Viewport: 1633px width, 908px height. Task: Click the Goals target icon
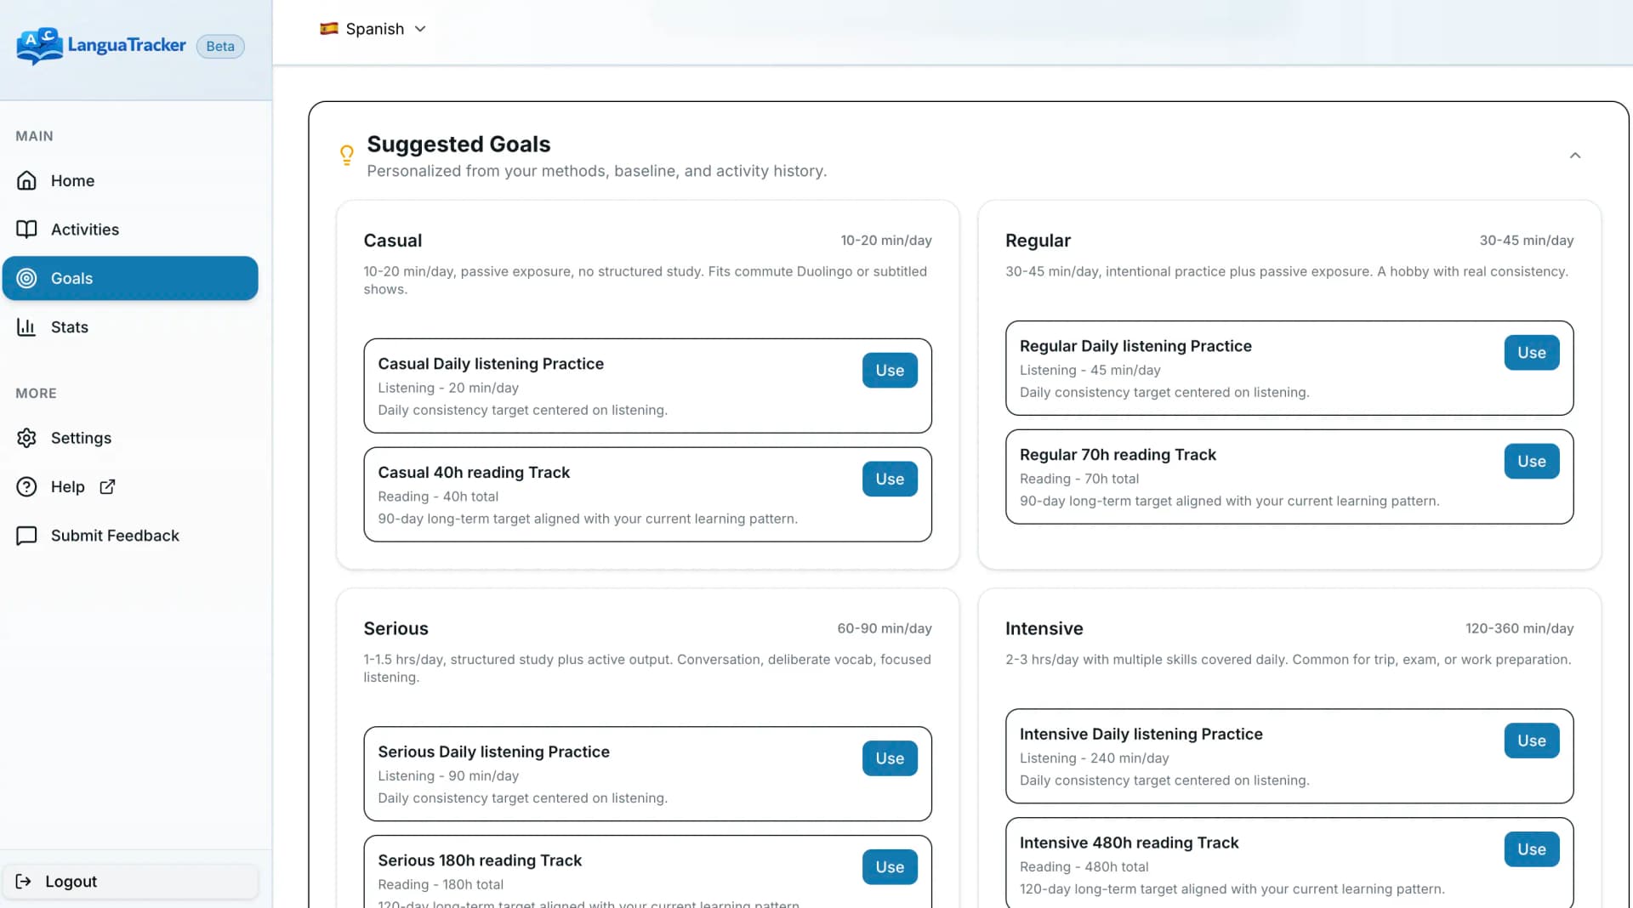point(27,278)
